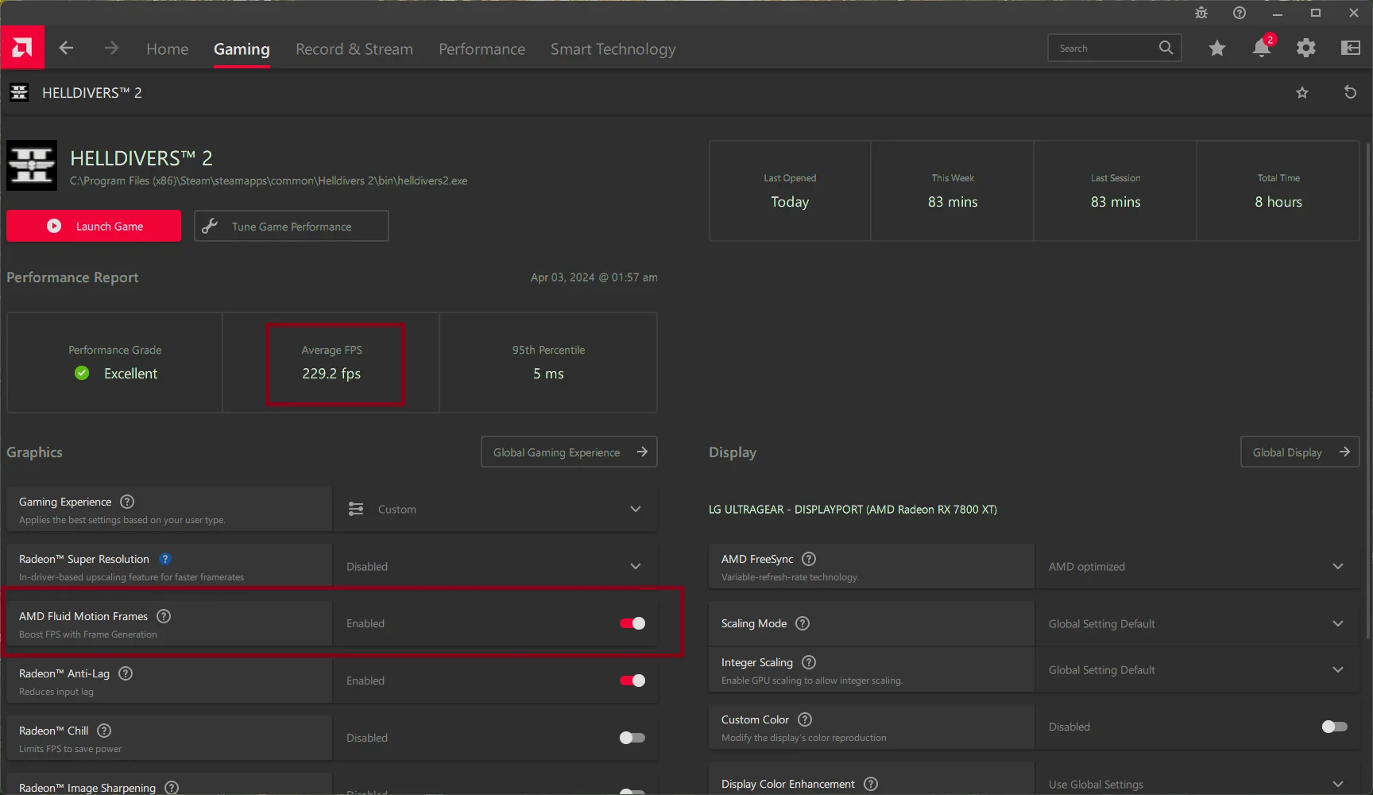The image size is (1373, 795).
Task: Show help for Scaling Mode
Action: (803, 623)
